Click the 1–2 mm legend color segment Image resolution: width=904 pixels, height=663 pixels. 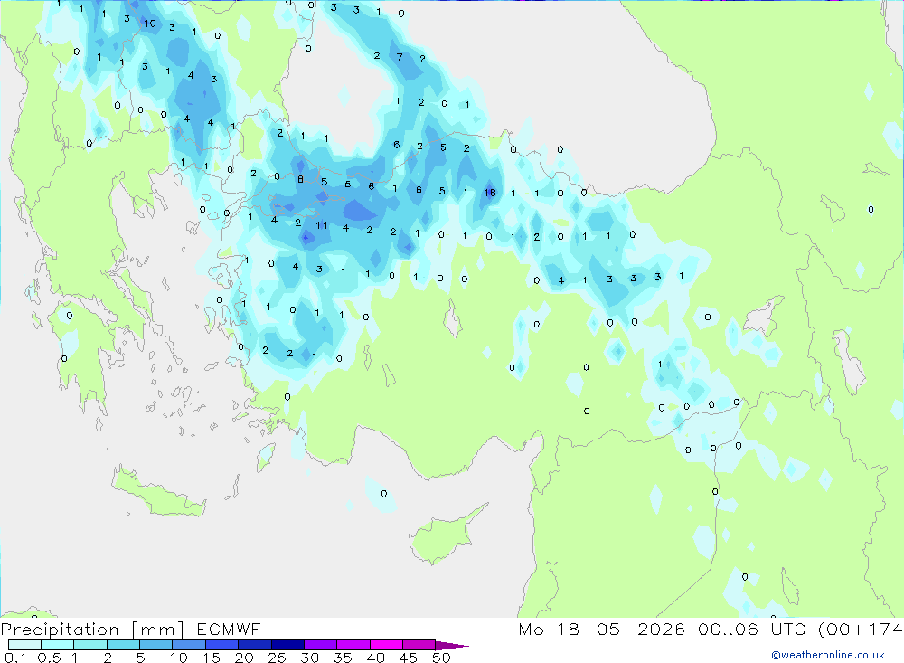point(89,645)
